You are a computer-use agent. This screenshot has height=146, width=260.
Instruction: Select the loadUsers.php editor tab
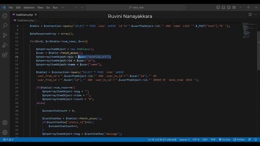coord(24,15)
